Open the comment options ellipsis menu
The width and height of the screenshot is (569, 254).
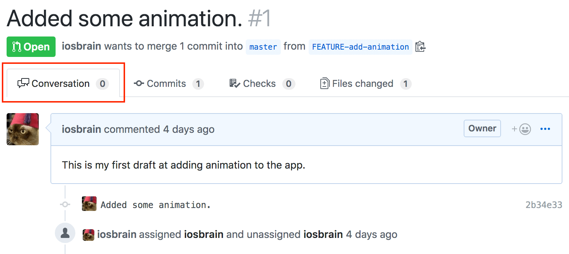tap(545, 129)
